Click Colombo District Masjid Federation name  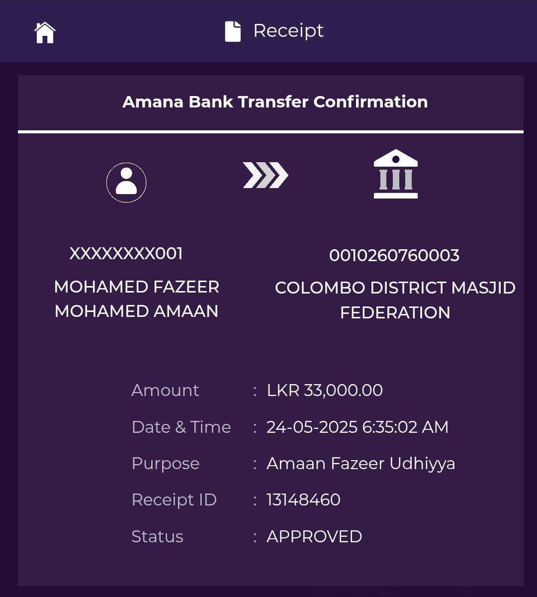coord(395,300)
